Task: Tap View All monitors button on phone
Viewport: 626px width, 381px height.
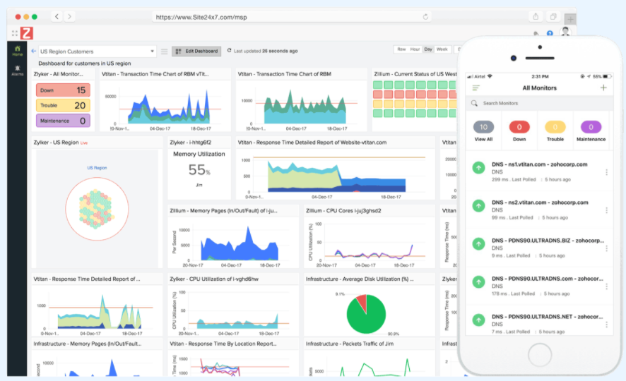Action: click(x=483, y=128)
